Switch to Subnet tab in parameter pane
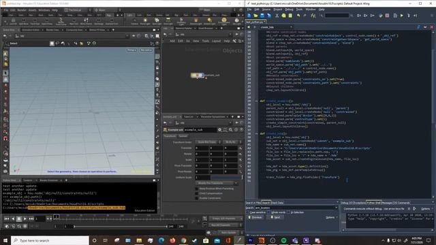Screen dimensions: 436x245 (x=183, y=136)
